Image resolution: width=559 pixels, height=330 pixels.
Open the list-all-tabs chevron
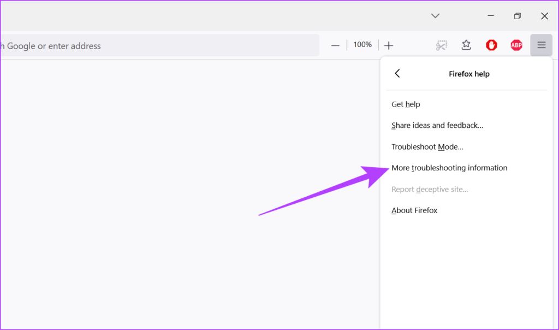point(435,16)
